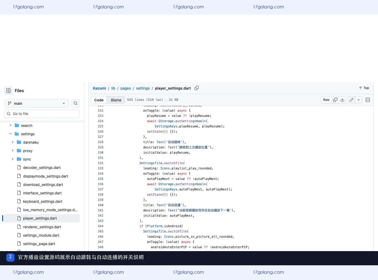Go to the pages breadcrumb folder
Viewport: 378px width, 280px height.
point(125,88)
